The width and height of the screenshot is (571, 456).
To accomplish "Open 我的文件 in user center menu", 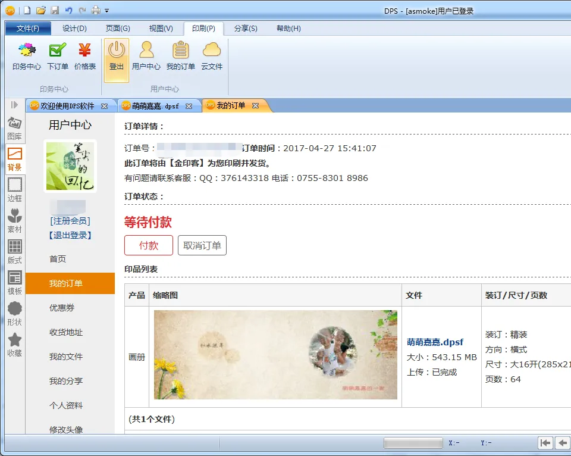I will point(66,357).
